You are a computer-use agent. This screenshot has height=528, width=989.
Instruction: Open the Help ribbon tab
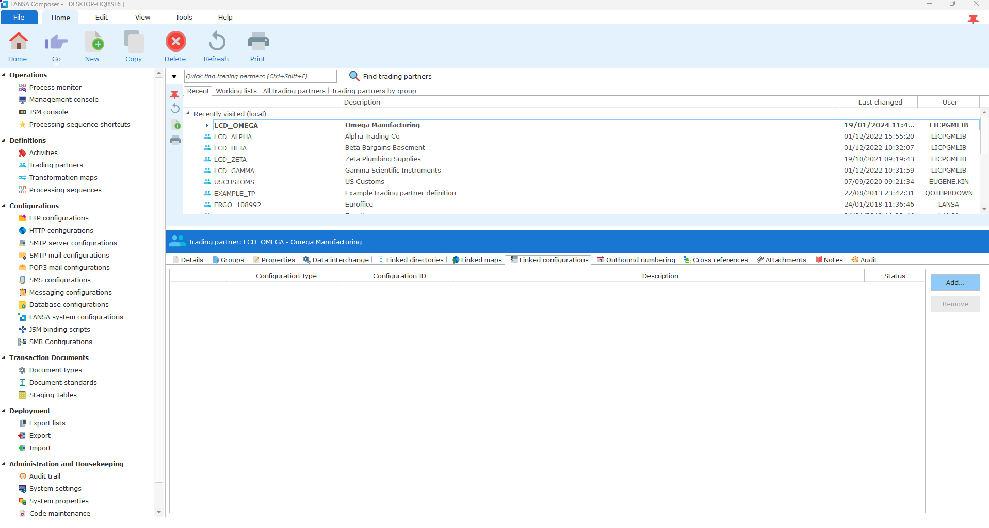[225, 18]
